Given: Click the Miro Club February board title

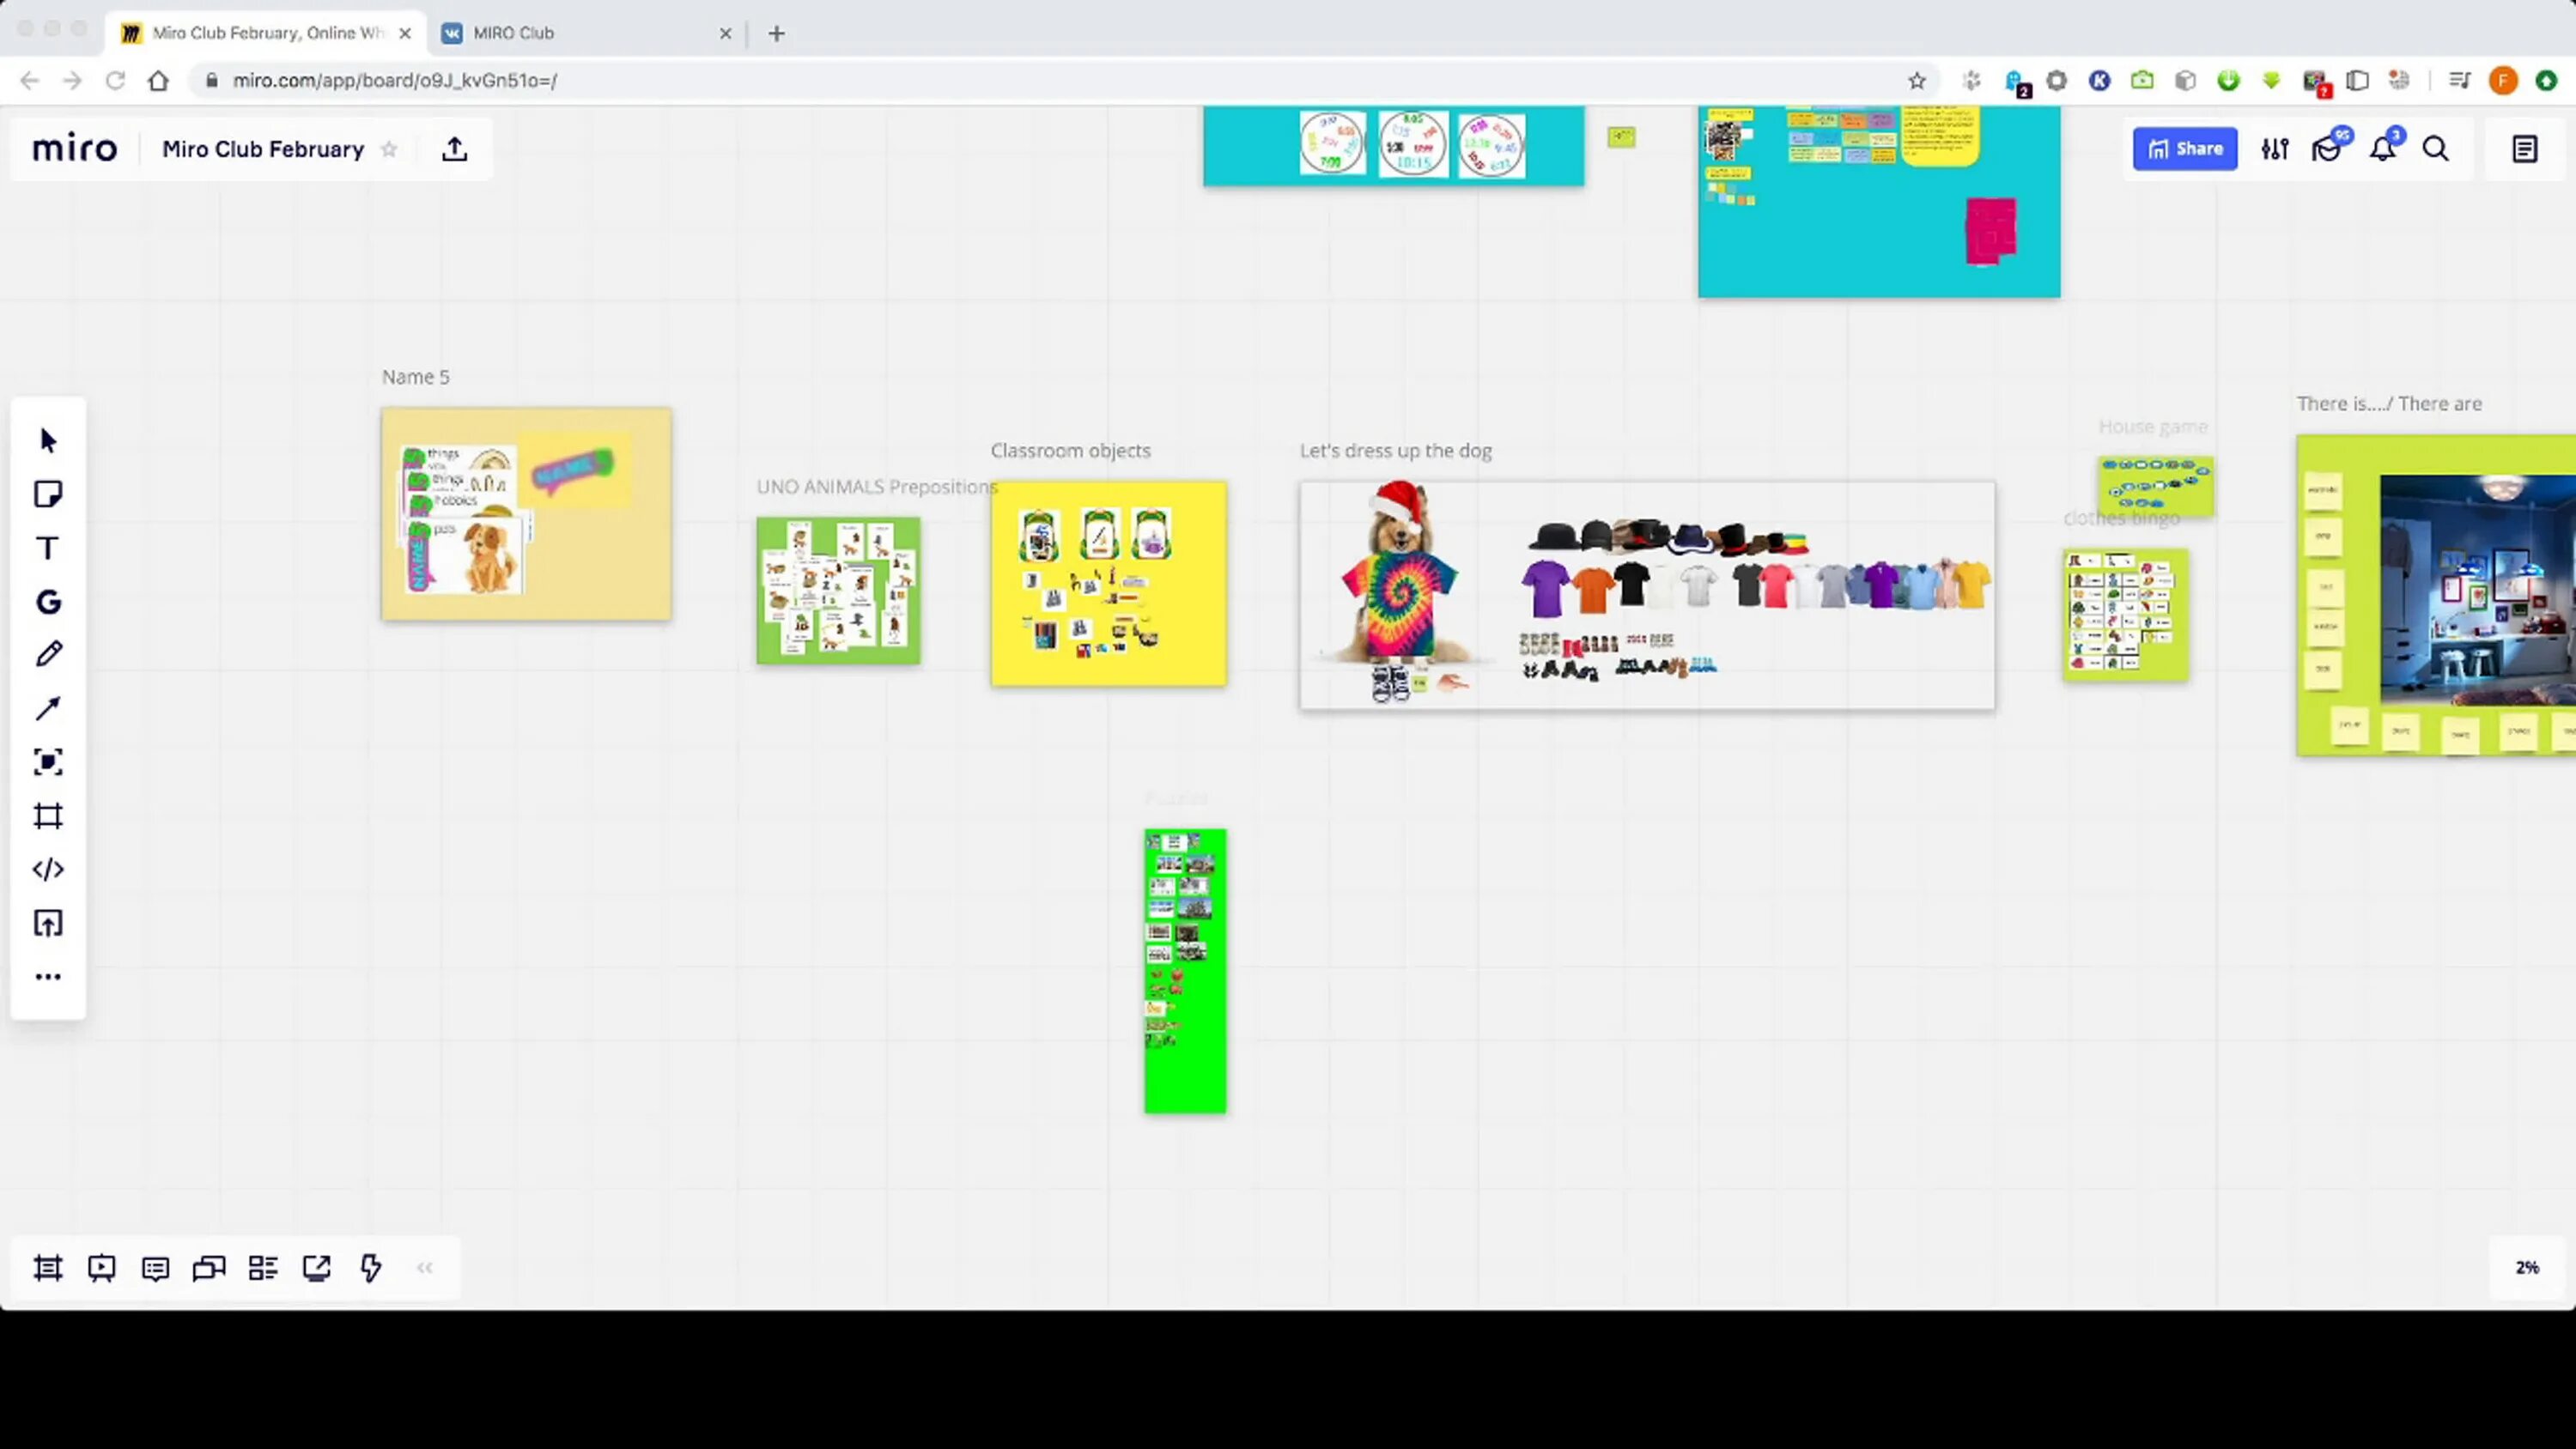Looking at the screenshot, I should click(263, 150).
